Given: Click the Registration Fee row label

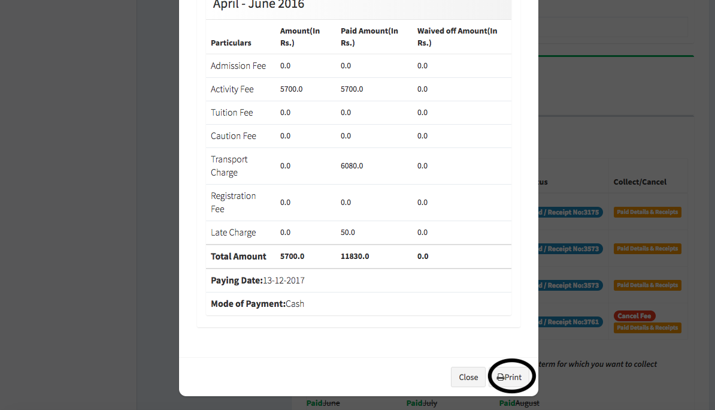Looking at the screenshot, I should tap(233, 202).
